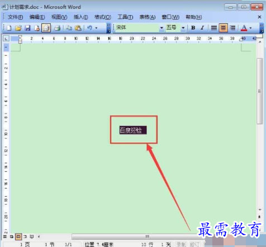Click the 1 节 status entry
266x247 pixels.
[50, 244]
